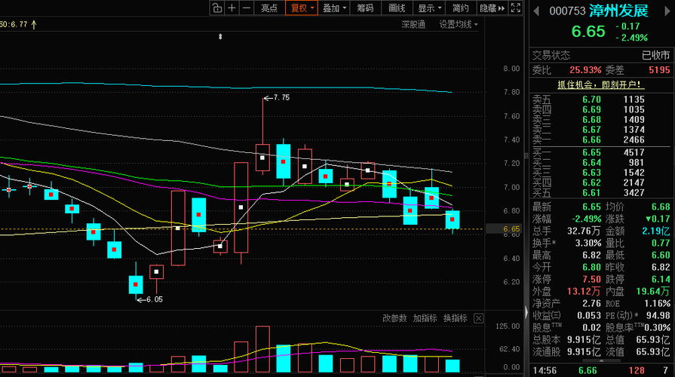Screen dimensions: 675x377
Task: Select the 卖一 row at 6.66
Action: click(x=601, y=140)
